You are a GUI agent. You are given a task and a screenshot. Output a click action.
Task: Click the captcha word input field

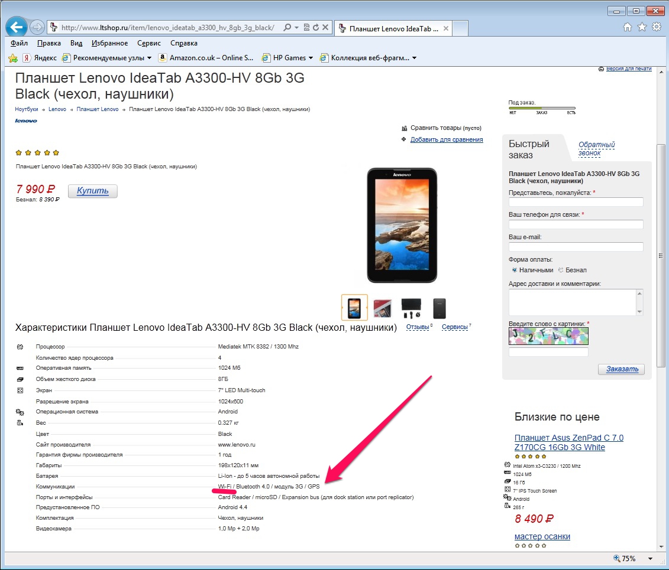coord(548,352)
